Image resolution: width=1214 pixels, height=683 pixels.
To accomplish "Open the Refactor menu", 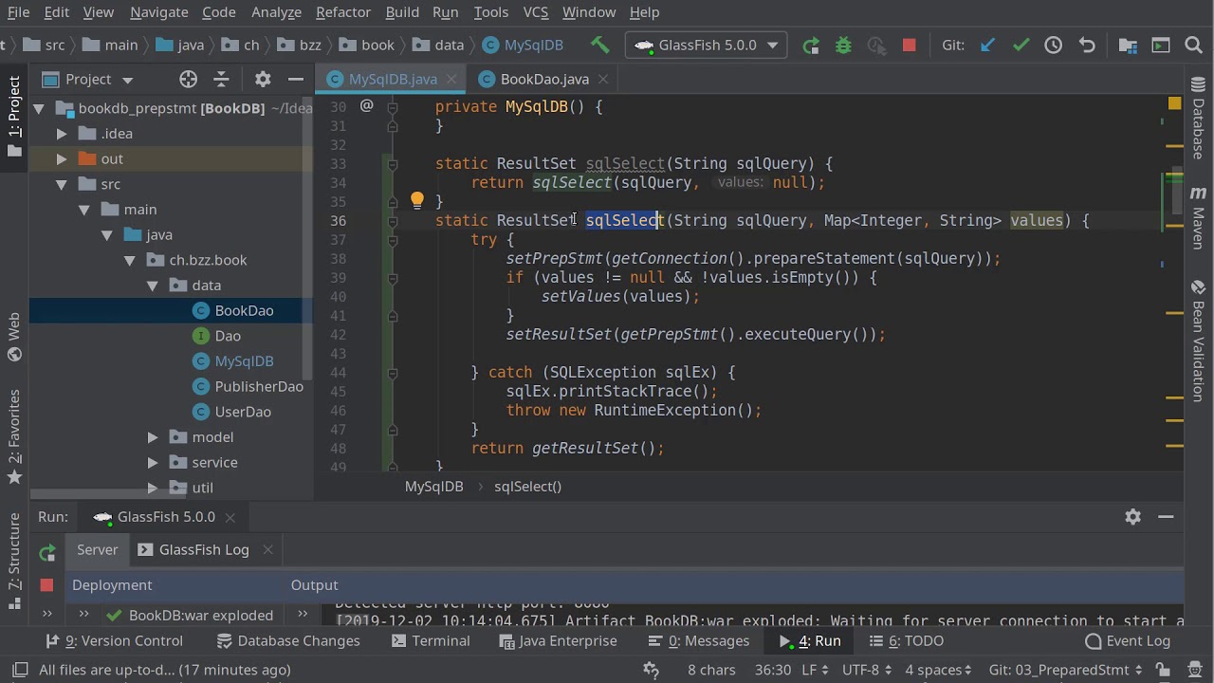I will (343, 12).
